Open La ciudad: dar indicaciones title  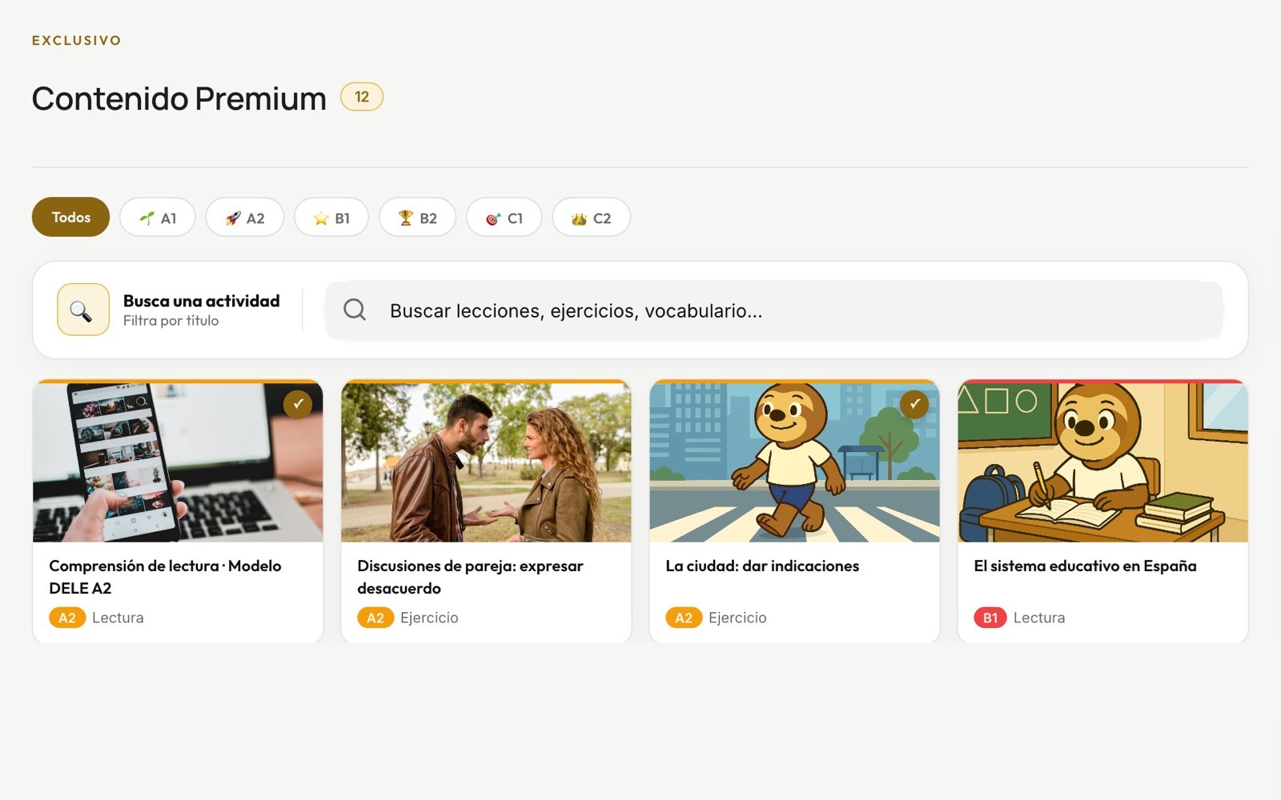point(762,566)
